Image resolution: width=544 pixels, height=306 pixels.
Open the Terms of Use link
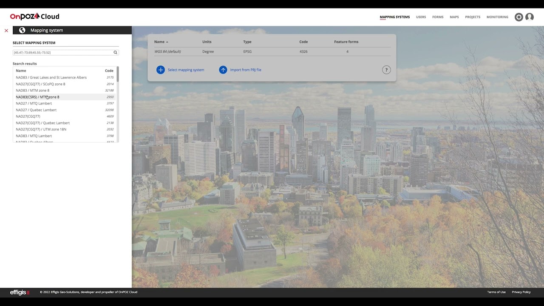pyautogui.click(x=496, y=292)
